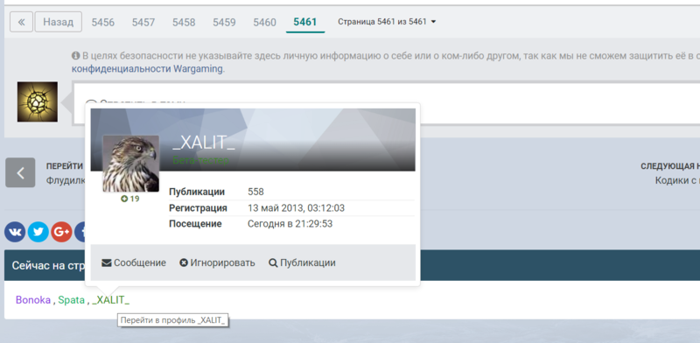Go to first page double-arrow button
This screenshot has height=343, width=700.
[21, 22]
